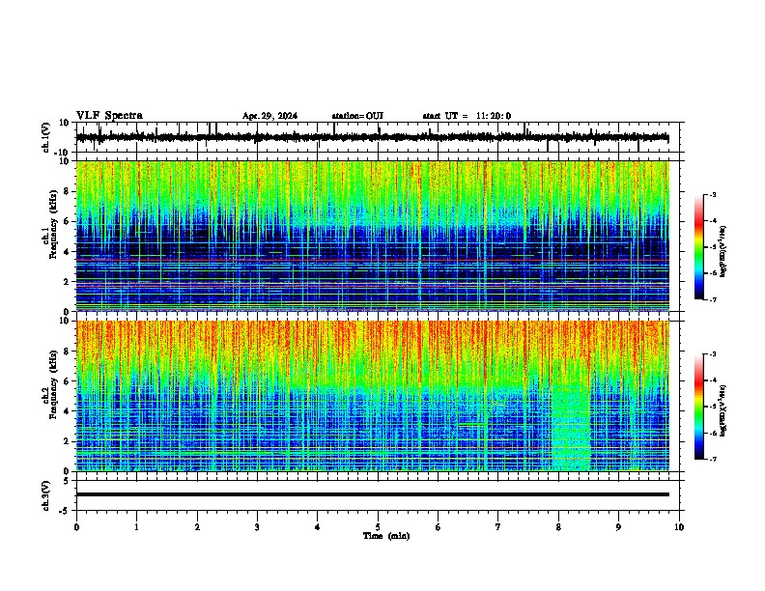This screenshot has height=591, width=765.
Task: Click the "start UT = 11:20:0" header text
Action: pos(467,116)
